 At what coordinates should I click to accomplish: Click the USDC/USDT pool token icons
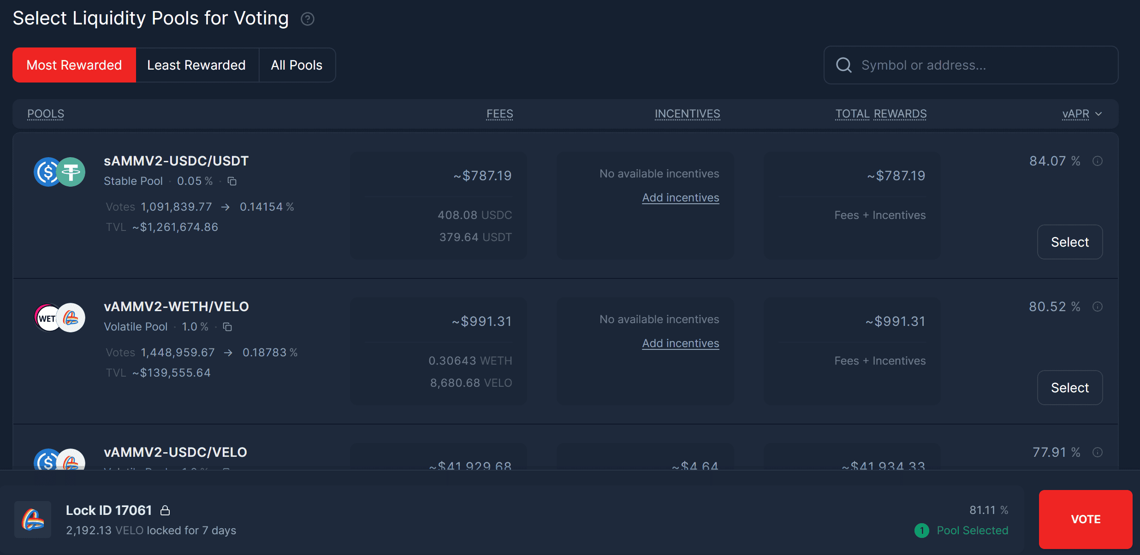(59, 172)
